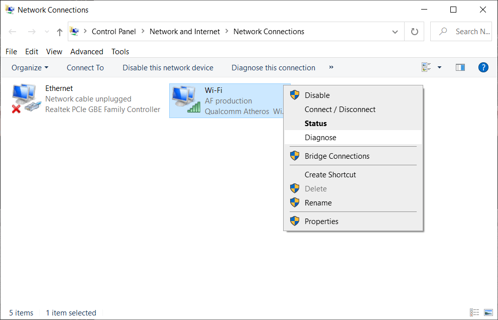Image resolution: width=498 pixels, height=320 pixels.
Task: Open the Tools menu
Action: pyautogui.click(x=120, y=51)
